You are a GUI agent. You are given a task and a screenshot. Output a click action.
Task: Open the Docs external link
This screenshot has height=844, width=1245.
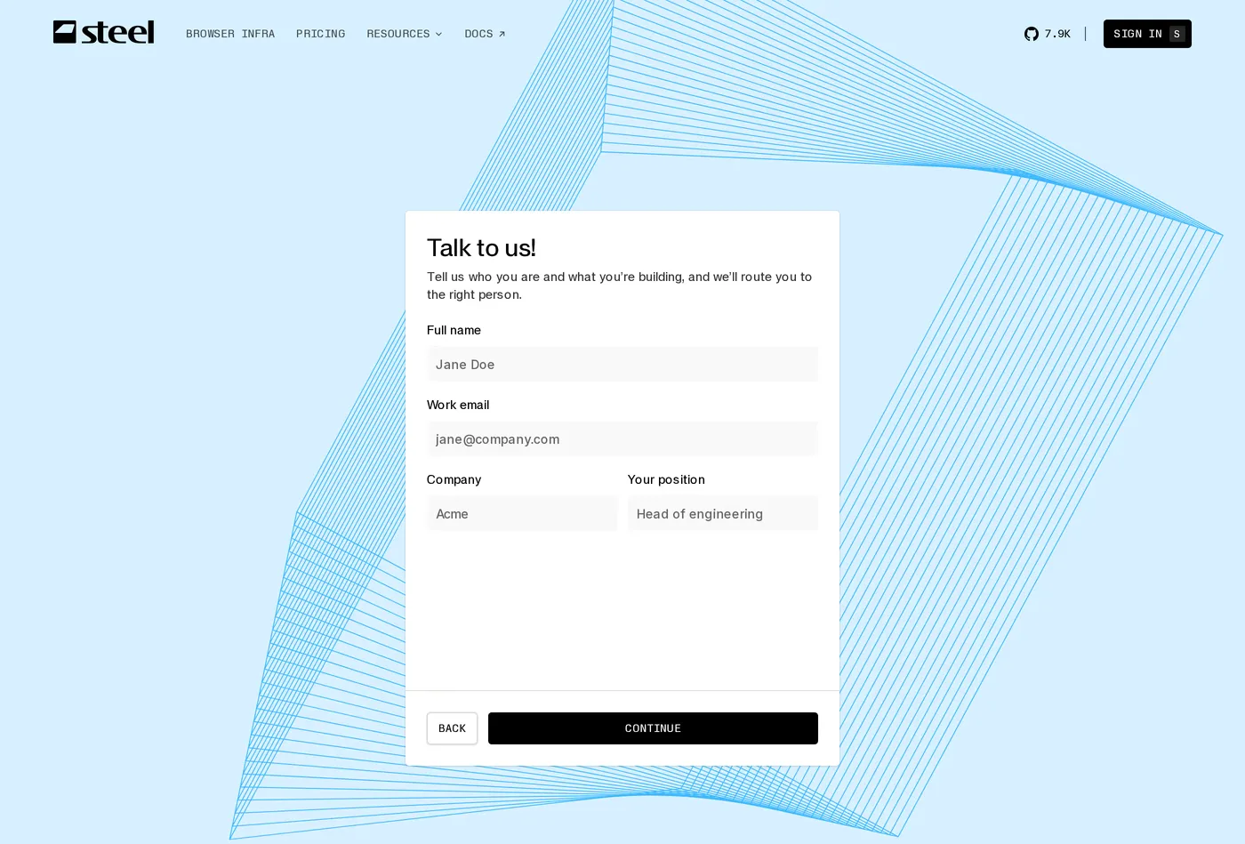(x=485, y=34)
